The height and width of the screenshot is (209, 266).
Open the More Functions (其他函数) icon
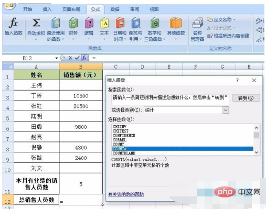coord(176,23)
